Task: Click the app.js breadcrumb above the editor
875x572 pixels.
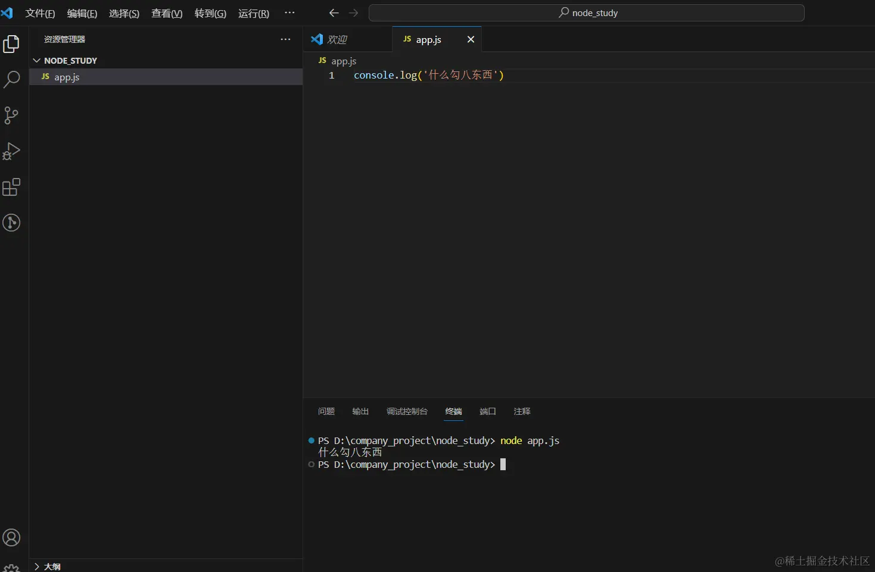Action: point(338,61)
